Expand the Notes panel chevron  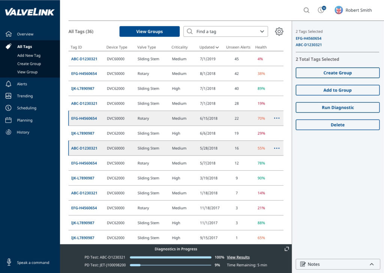click(372, 264)
